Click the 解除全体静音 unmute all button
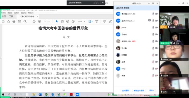The width and height of the screenshot is (189, 98). [139, 90]
